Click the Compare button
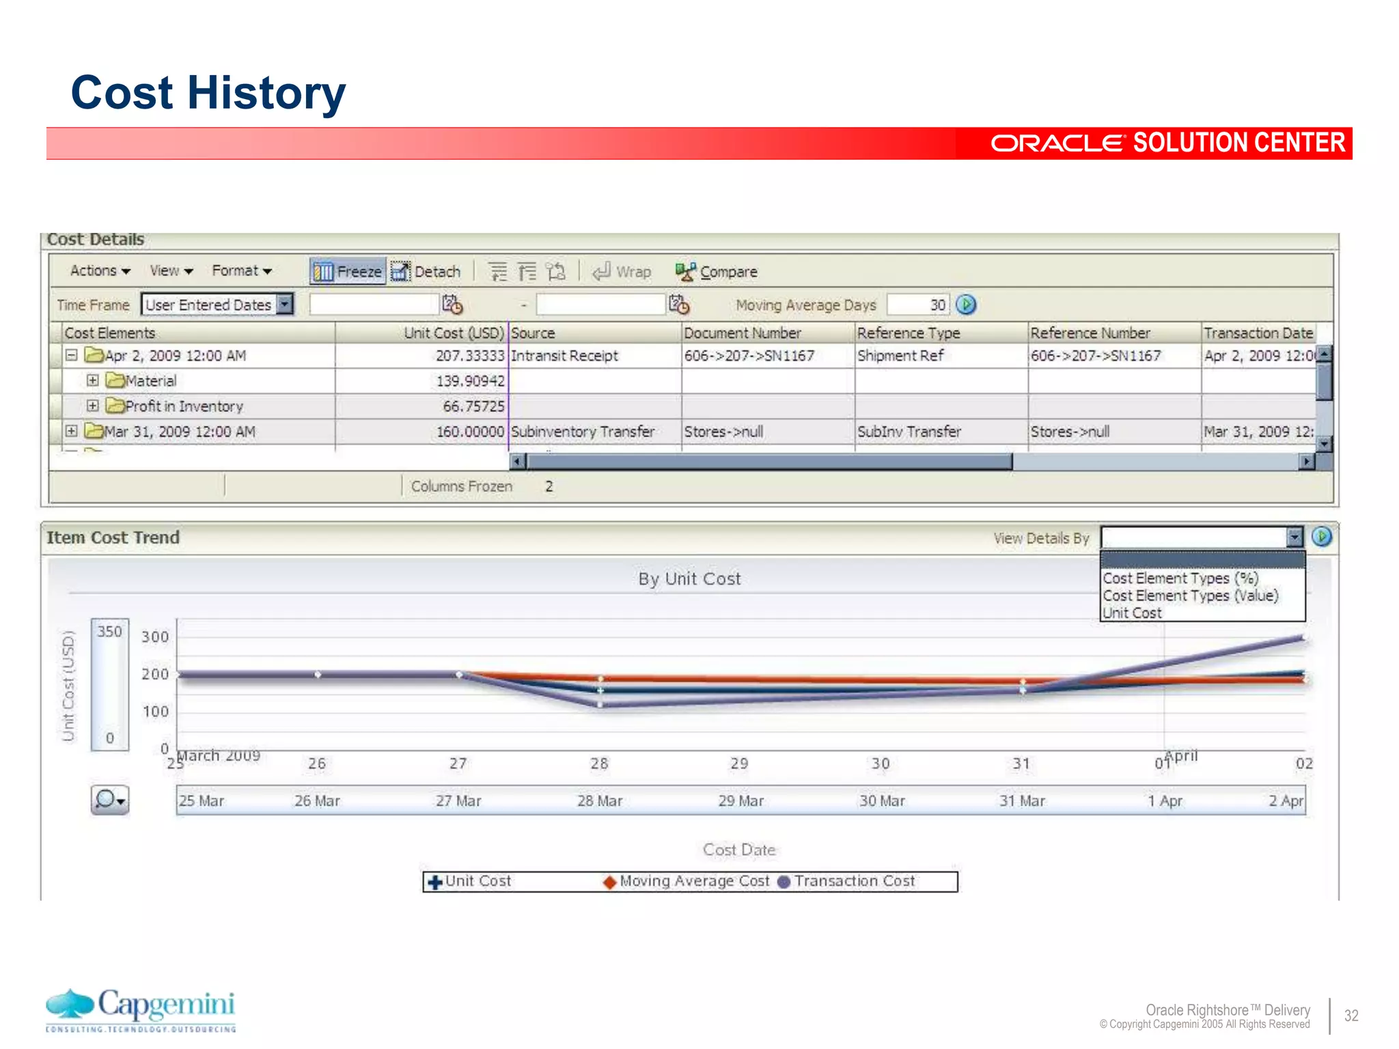 (717, 272)
